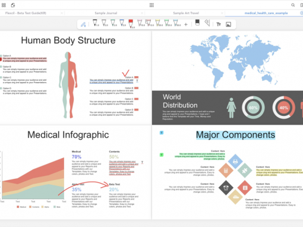Select the green pen tool
The height and width of the screenshot is (227, 303).
coord(113,23)
